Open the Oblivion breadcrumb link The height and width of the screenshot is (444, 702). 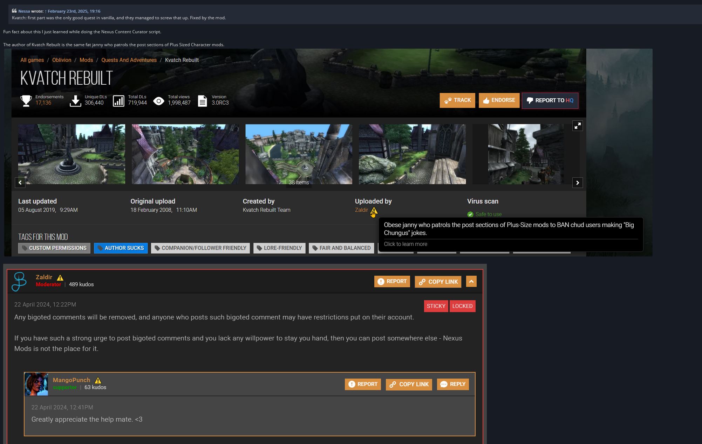(x=62, y=60)
